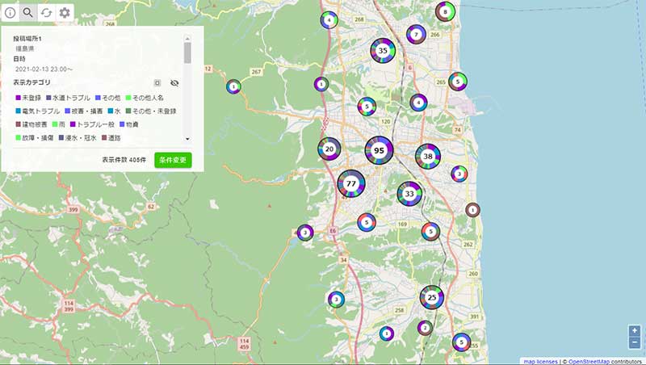Viewport: 646px width, 365px height.
Task: Hide all categories with eye-slash icon
Action: 174,82
